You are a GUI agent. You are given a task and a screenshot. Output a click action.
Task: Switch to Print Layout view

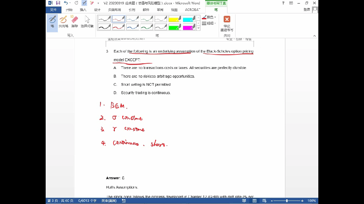point(255,201)
